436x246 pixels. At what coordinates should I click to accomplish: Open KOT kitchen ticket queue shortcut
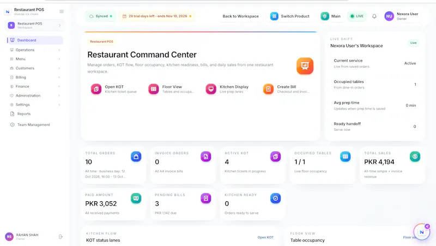96,89
